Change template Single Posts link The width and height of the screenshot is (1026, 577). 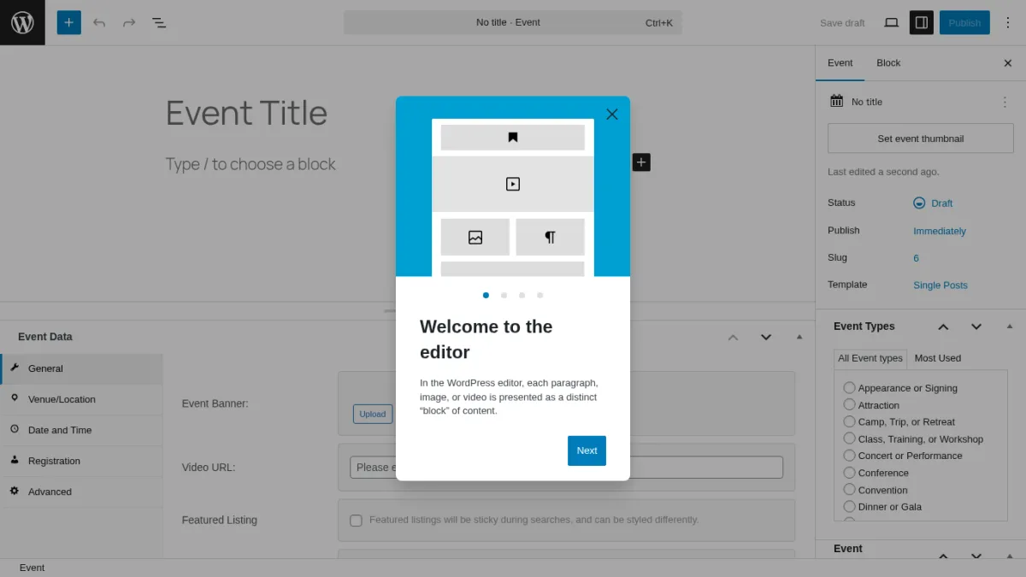click(940, 286)
